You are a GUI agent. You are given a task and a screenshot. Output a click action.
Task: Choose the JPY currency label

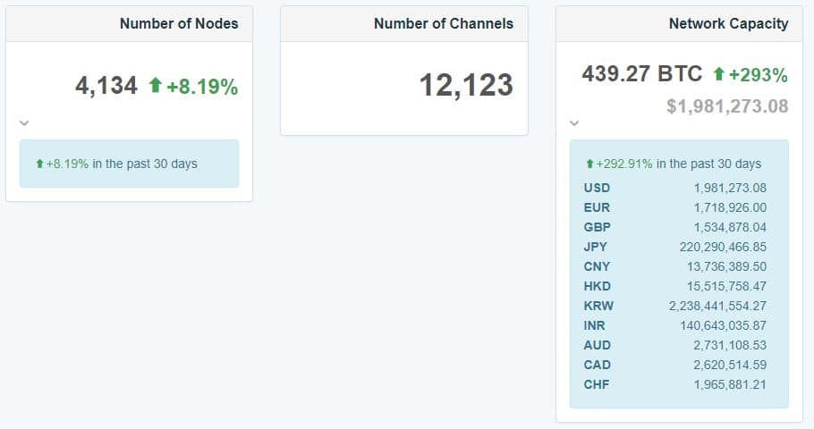(x=597, y=247)
